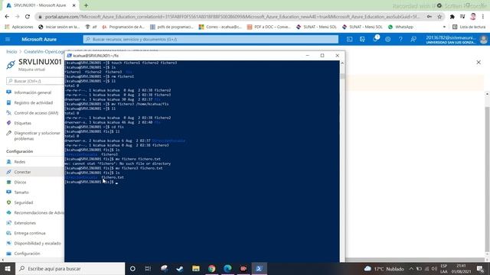The height and width of the screenshot is (275, 490).
Task: Click the Microsoft Azure home logo text
Action: tap(39, 39)
